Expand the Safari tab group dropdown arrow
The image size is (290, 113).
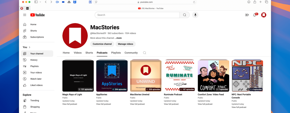pos(40,2)
